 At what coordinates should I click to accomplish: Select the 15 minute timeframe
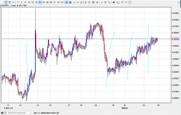click(32, 2)
